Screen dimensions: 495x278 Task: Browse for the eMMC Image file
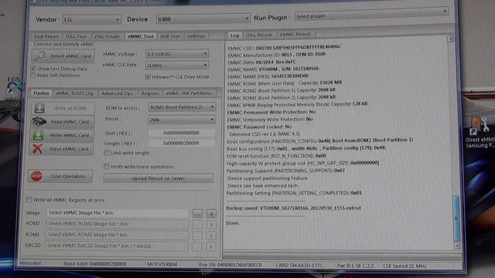point(198,214)
